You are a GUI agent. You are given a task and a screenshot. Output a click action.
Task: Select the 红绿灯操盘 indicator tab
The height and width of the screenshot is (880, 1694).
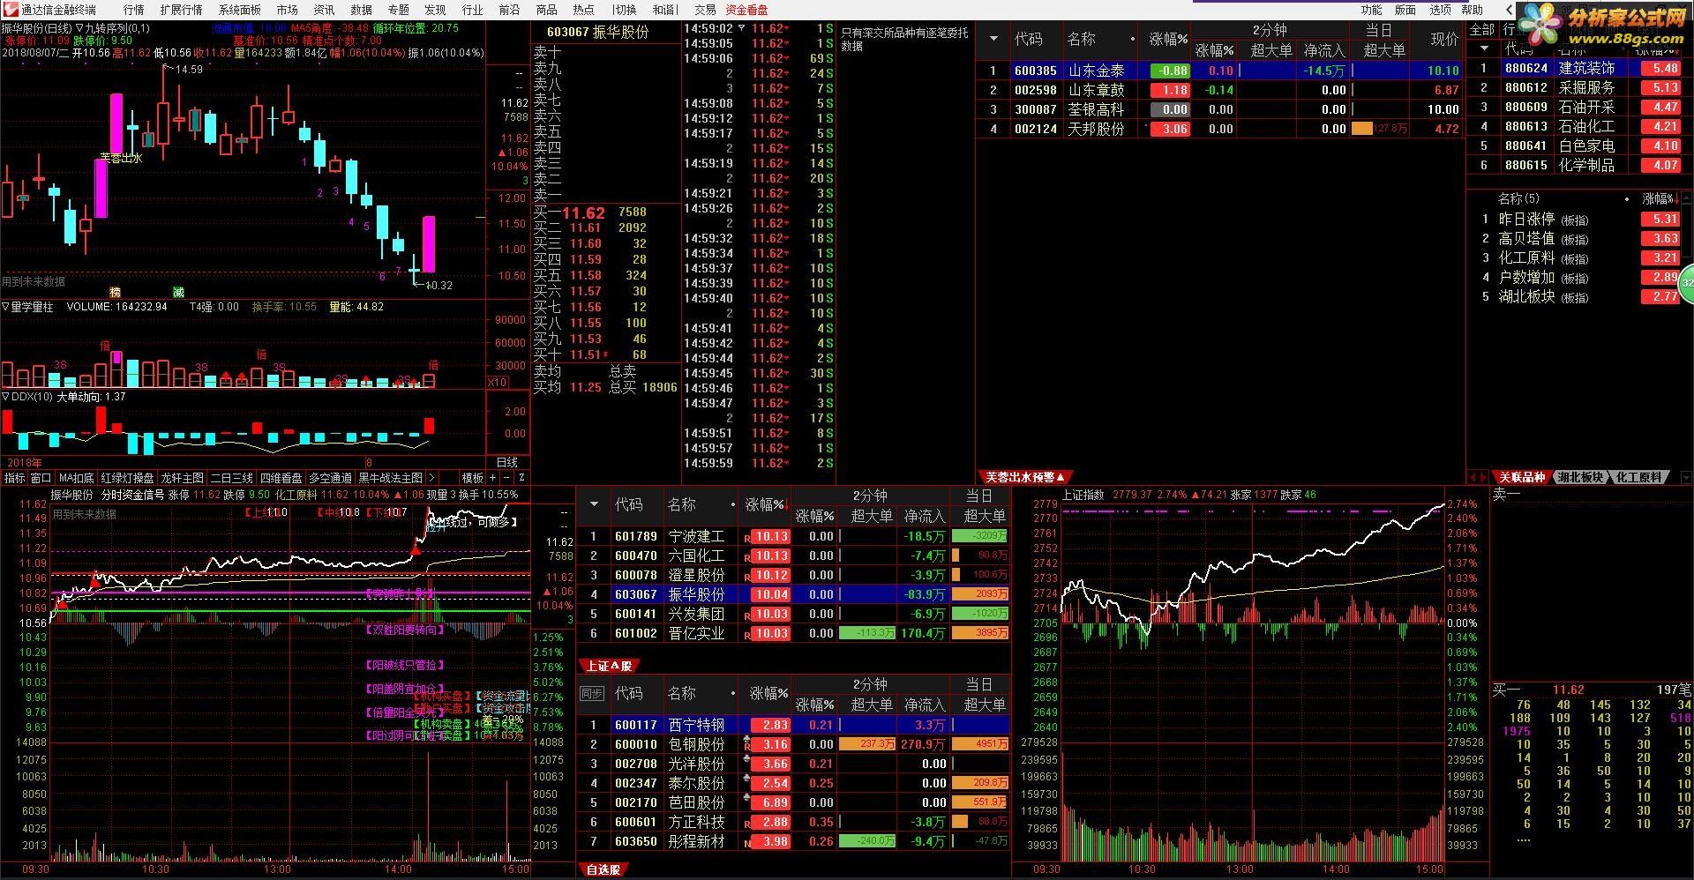click(127, 478)
